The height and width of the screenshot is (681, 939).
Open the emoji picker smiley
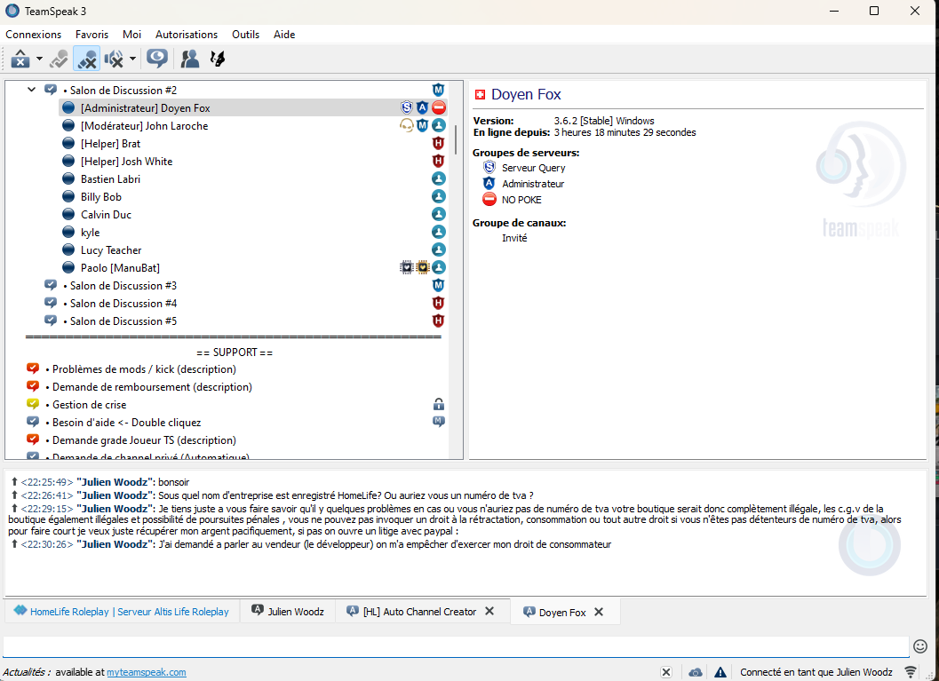pyautogui.click(x=920, y=646)
